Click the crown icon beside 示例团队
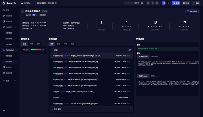 pos(22,3)
